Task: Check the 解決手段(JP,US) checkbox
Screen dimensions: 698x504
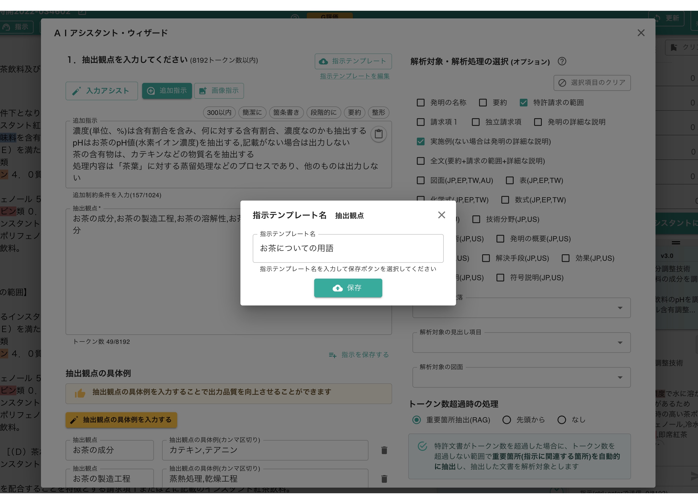Action: pos(486,258)
